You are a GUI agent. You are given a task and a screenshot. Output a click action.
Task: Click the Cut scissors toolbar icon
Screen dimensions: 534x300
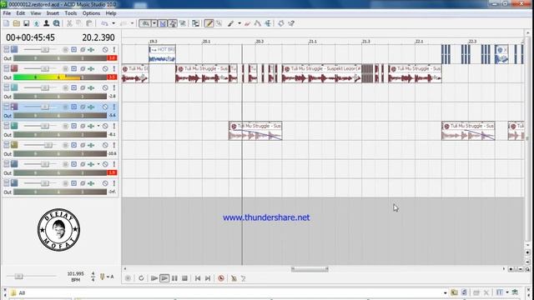(x=69, y=23)
